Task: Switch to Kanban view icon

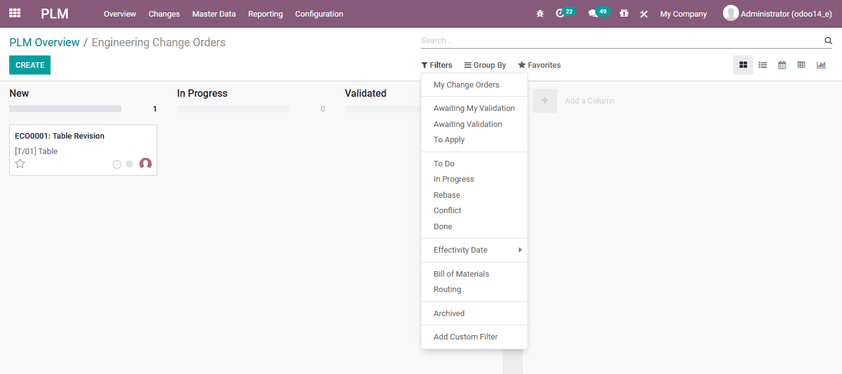Action: click(x=743, y=65)
